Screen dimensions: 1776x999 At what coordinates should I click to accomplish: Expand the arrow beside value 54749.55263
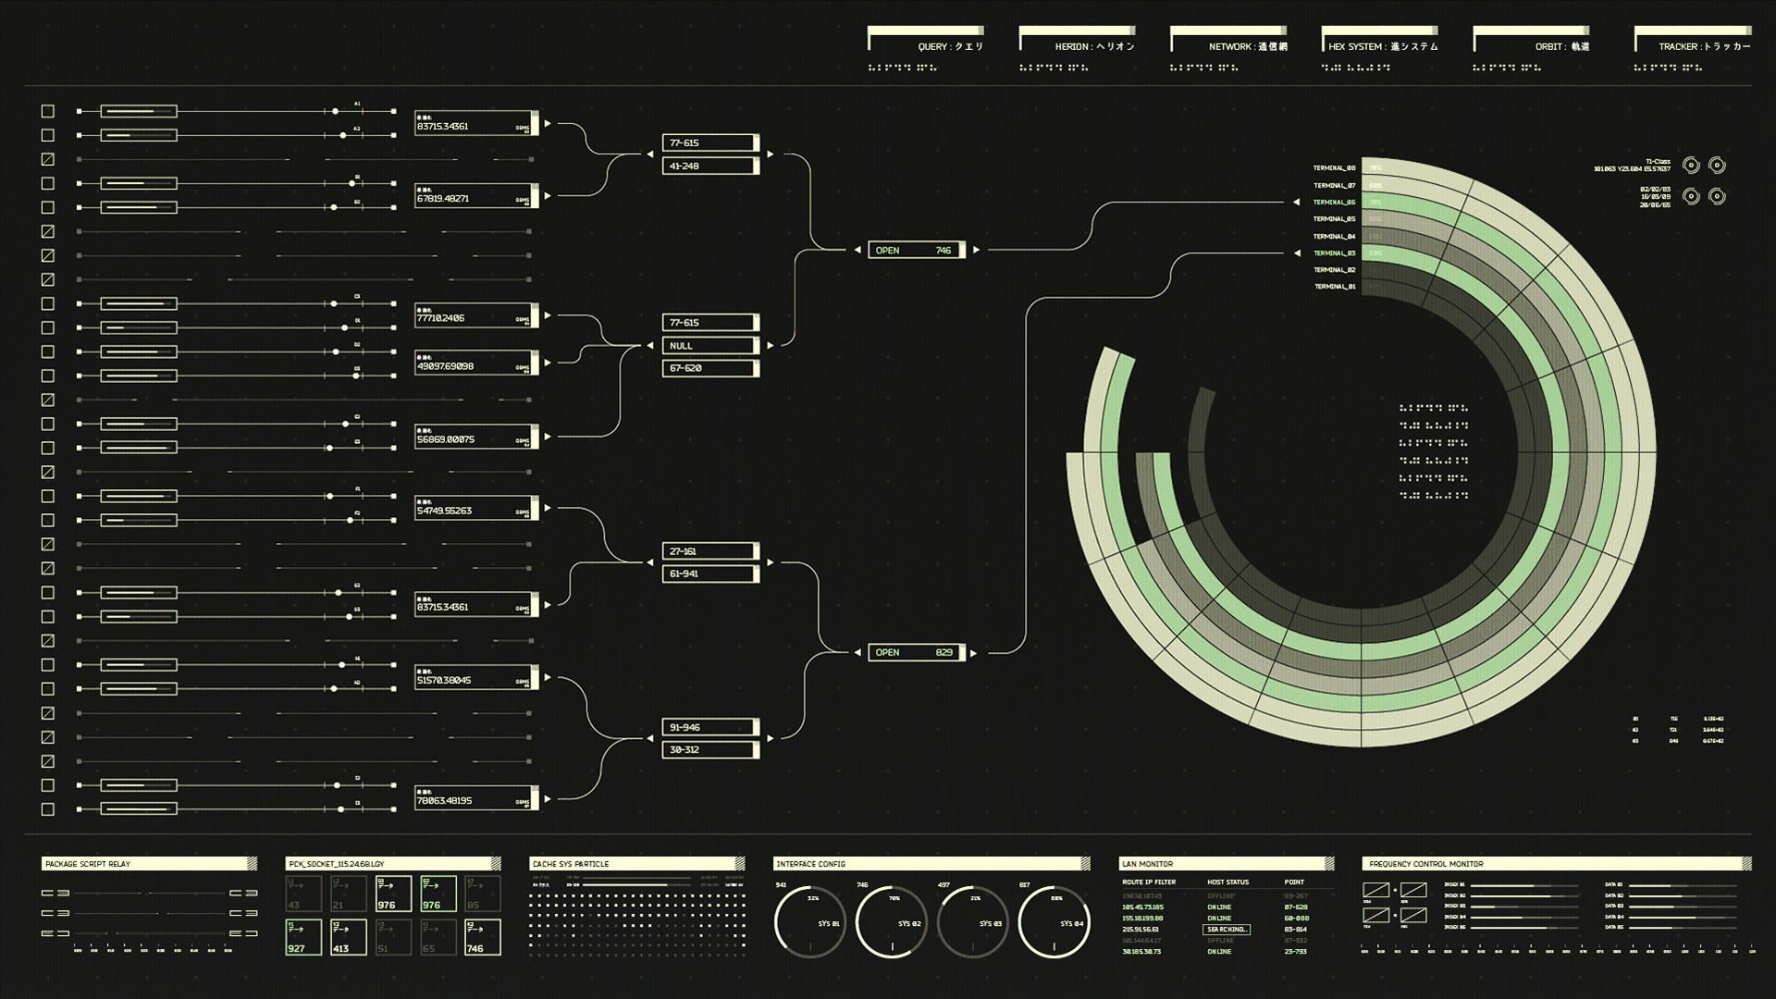[x=548, y=508]
